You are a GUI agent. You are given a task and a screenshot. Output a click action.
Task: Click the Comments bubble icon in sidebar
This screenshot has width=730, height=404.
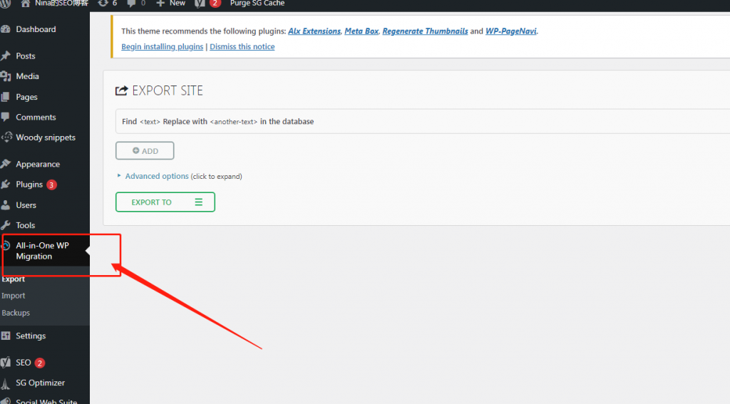(x=5, y=117)
